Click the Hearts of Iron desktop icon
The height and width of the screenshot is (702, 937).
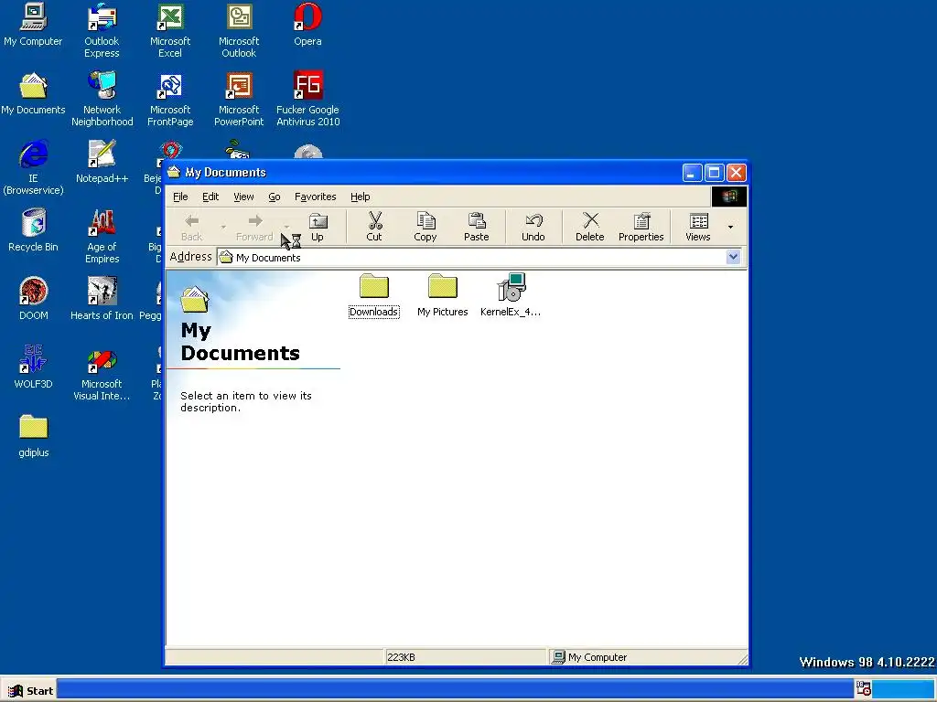pyautogui.click(x=102, y=299)
